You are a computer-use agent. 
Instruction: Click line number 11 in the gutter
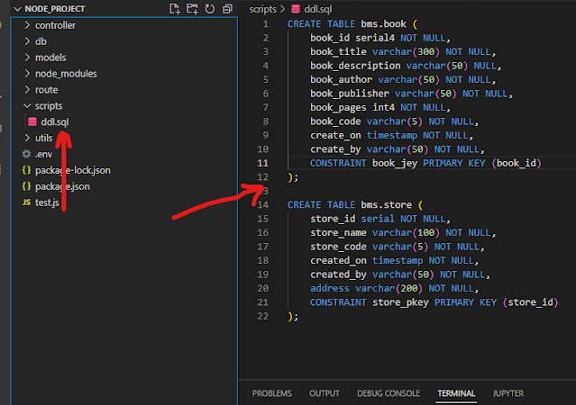click(262, 163)
